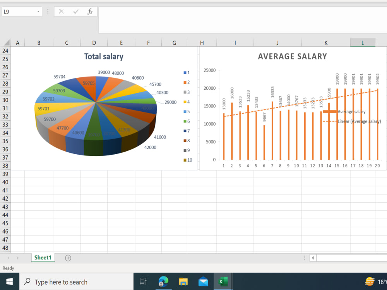This screenshot has width=387, height=290.
Task: Click the 25000 axis label
Action: pos(209,70)
